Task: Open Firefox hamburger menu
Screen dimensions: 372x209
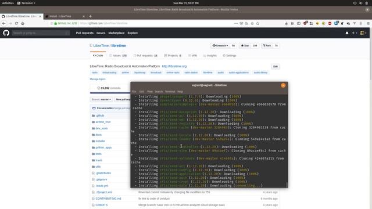Action: (x=368, y=23)
